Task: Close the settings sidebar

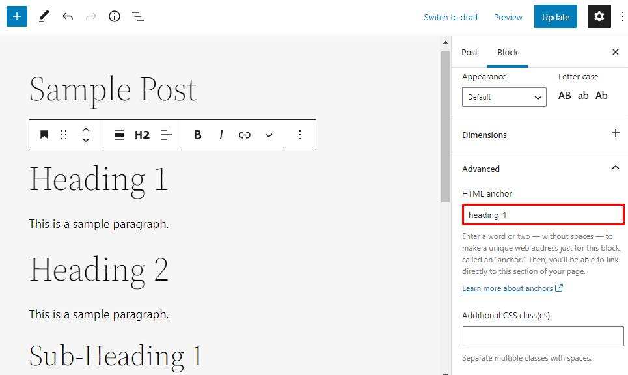Action: point(616,52)
